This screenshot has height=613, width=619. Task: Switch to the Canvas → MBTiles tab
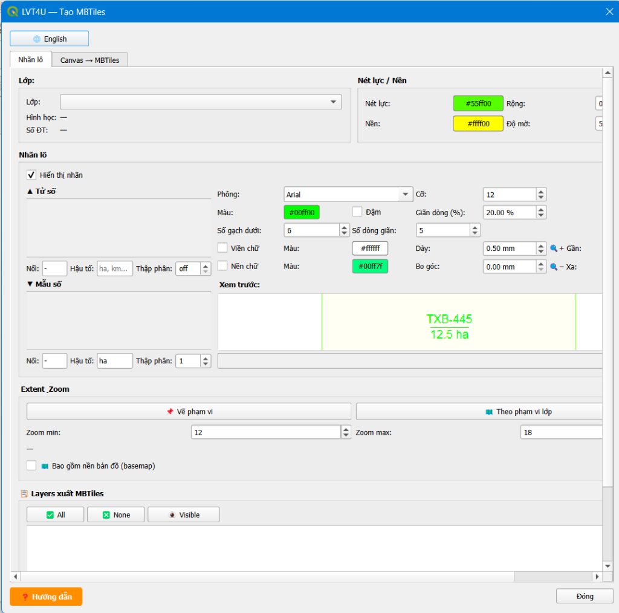[90, 60]
